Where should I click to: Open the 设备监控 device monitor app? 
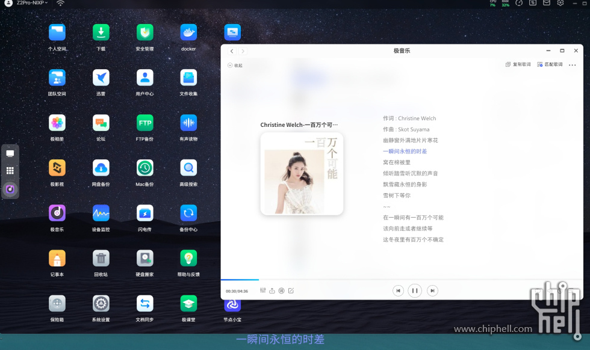tap(101, 213)
